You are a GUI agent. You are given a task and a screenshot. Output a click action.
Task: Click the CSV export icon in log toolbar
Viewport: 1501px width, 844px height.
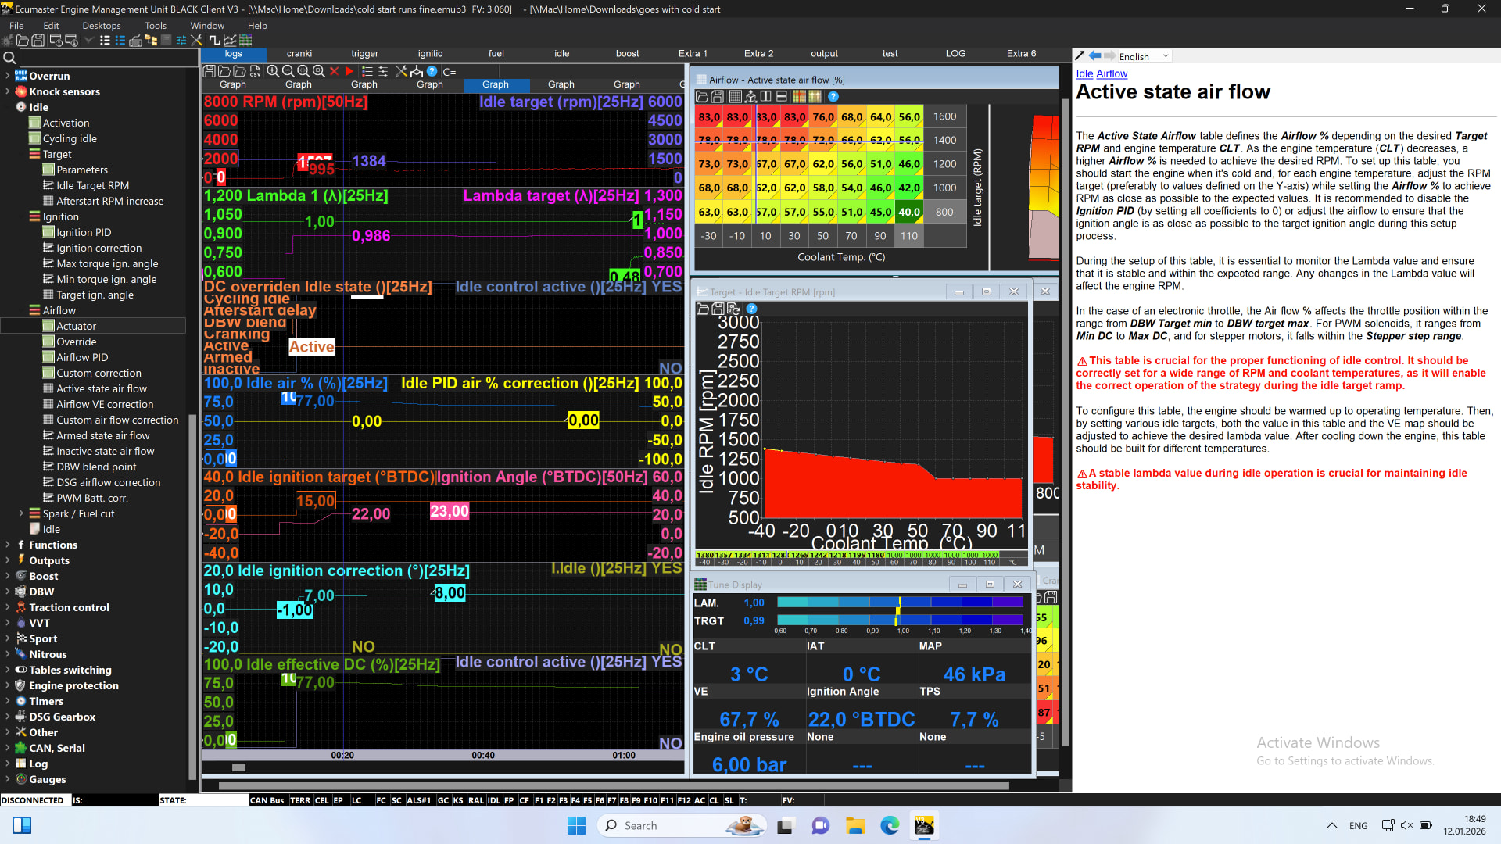pos(255,71)
